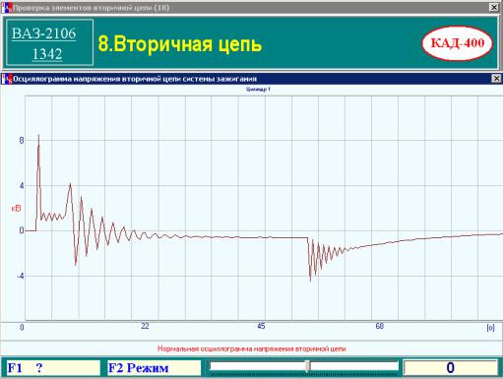The height and width of the screenshot is (379, 503).
Task: Click the КАД-400 oval logo
Action: pyautogui.click(x=458, y=43)
